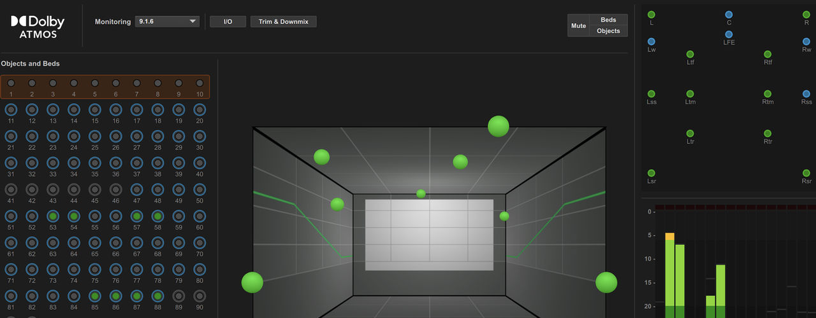Select active object 53

pos(53,217)
